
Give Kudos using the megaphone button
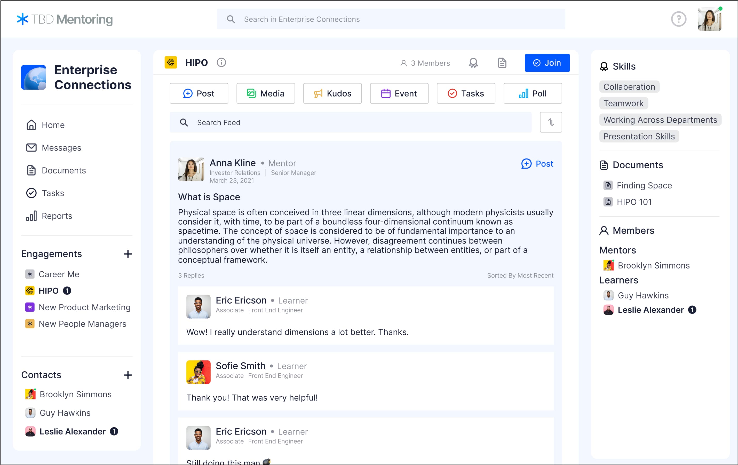point(332,93)
